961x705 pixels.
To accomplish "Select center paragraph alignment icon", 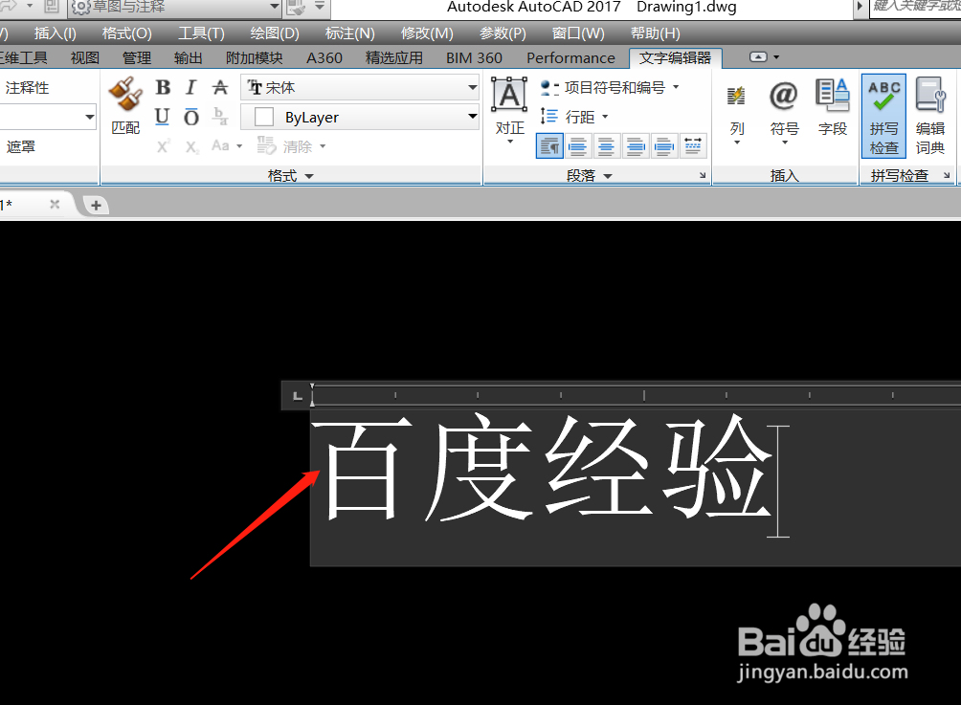I will 606,146.
